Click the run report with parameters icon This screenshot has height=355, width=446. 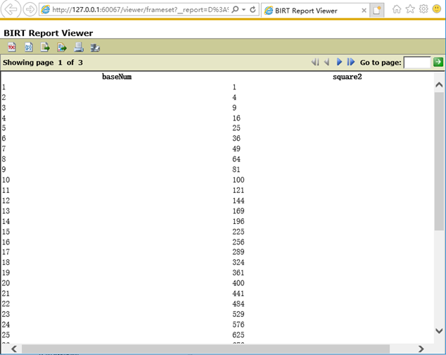pos(29,47)
